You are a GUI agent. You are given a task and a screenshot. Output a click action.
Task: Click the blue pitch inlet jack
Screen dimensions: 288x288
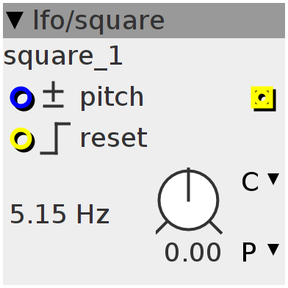pyautogui.click(x=22, y=98)
